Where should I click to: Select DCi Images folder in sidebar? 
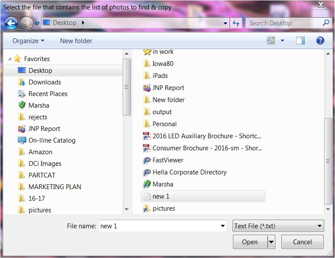(x=40, y=164)
